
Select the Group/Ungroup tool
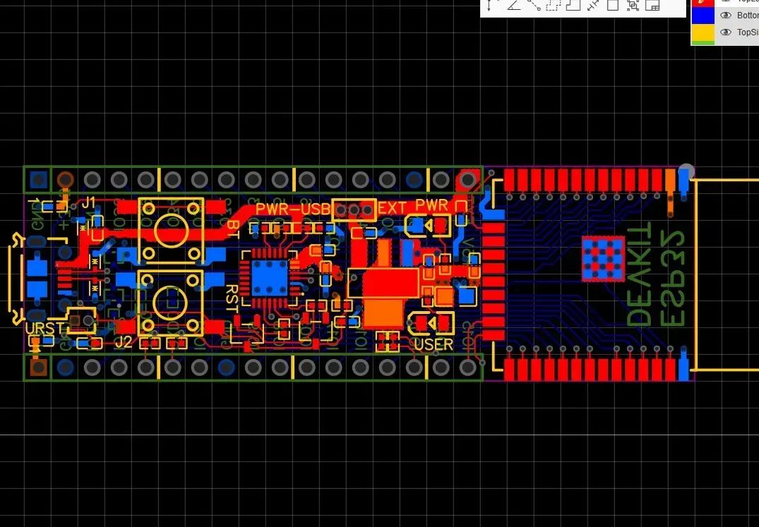[633, 6]
